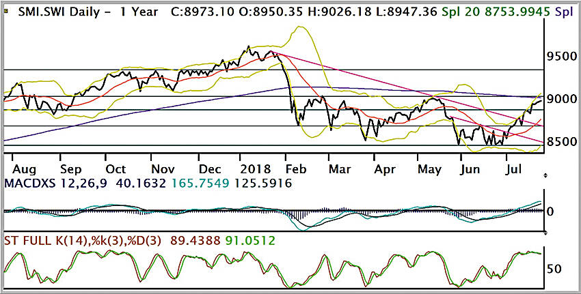This screenshot has width=581, height=294.
Task: Select the close value C:8973.10
Action: (203, 12)
